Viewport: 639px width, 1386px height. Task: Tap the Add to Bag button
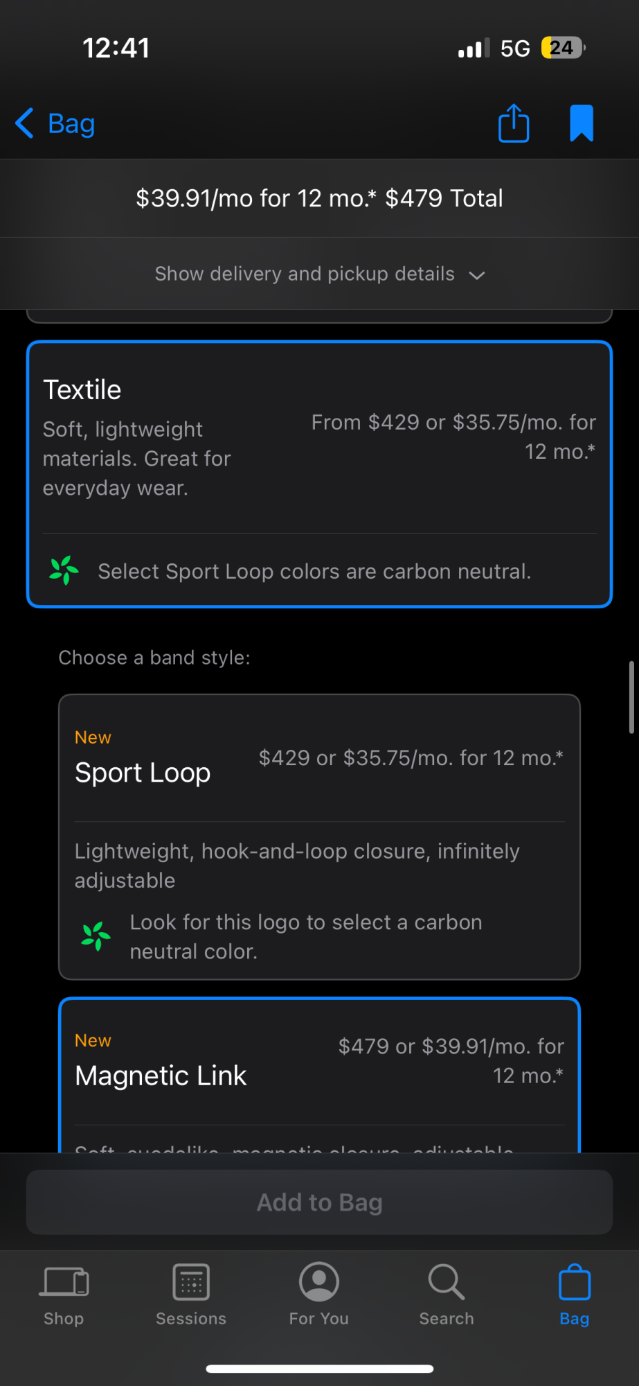(319, 1202)
